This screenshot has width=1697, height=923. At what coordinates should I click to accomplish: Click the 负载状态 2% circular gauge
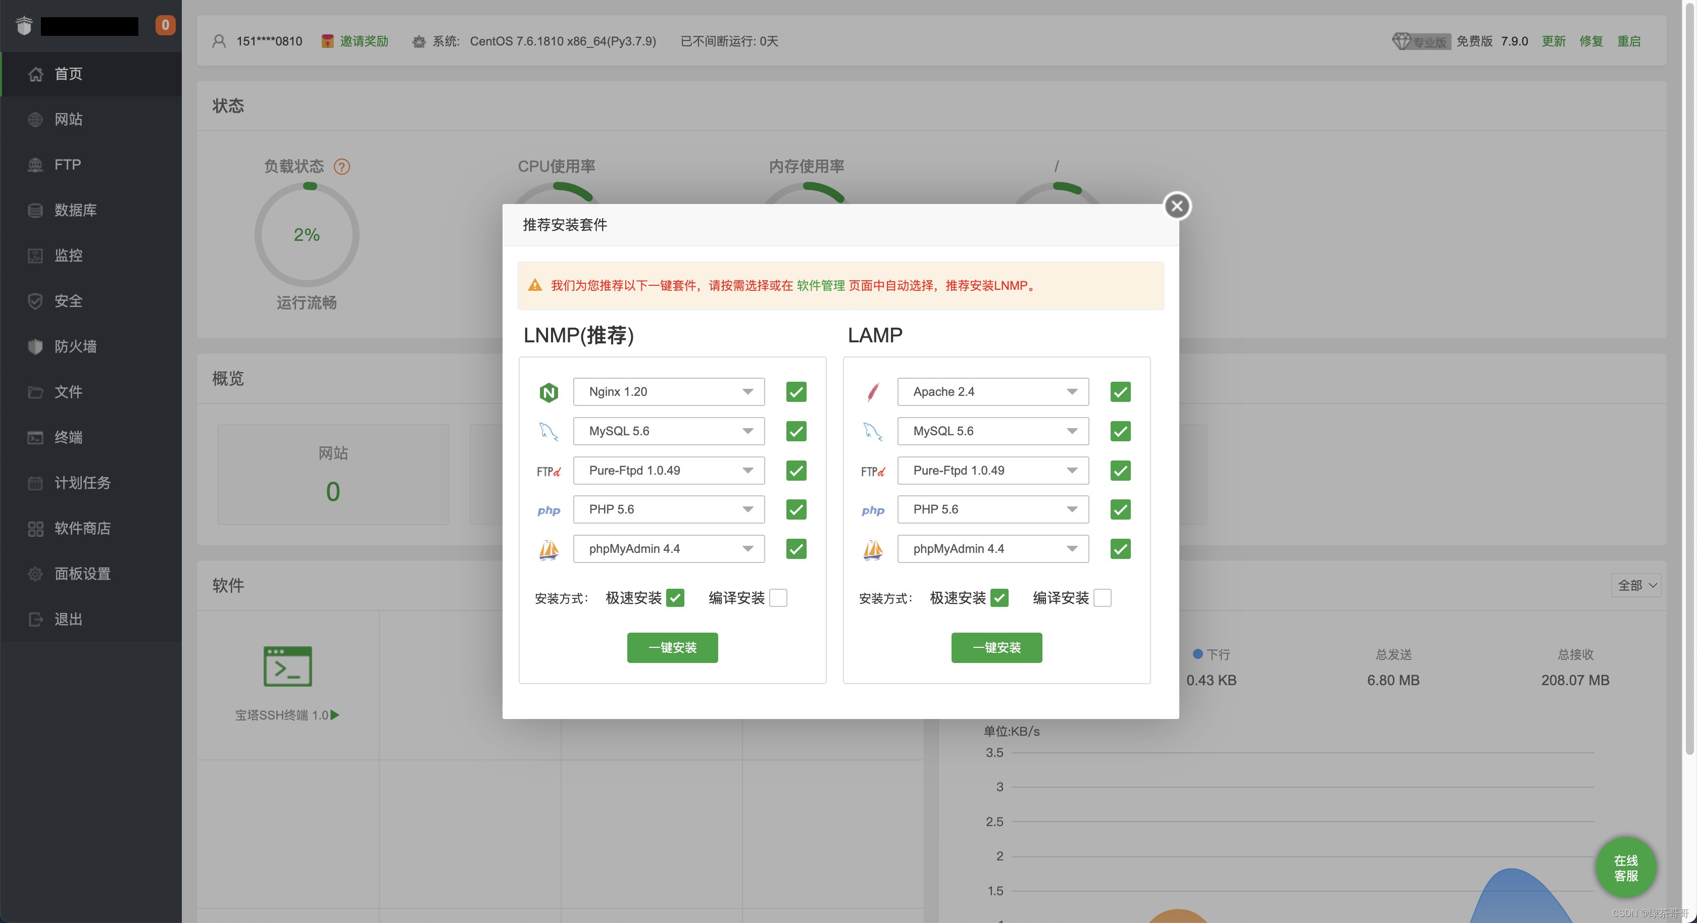click(307, 235)
